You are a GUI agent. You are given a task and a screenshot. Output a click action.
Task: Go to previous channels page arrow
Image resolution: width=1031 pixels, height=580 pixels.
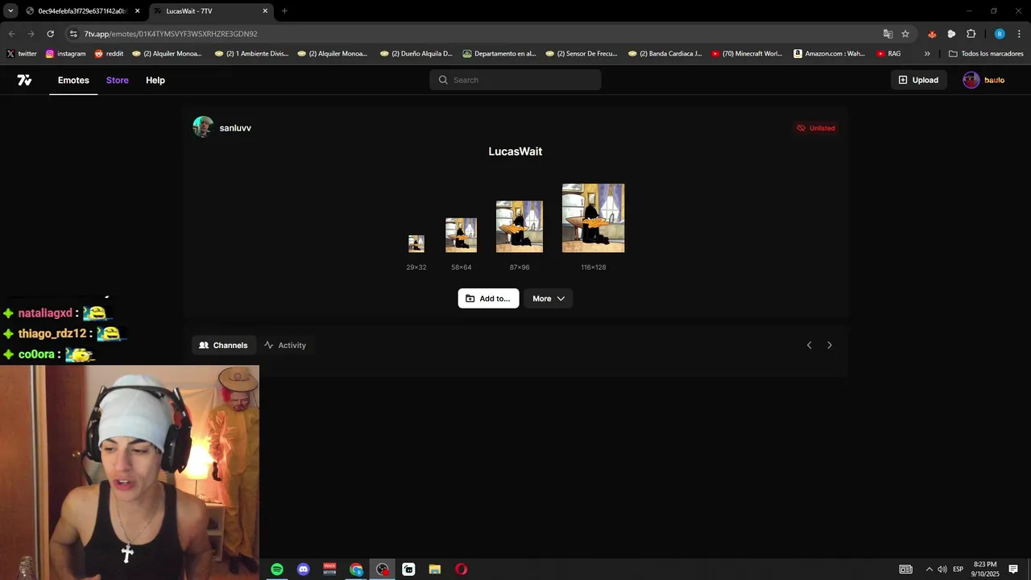pyautogui.click(x=809, y=345)
